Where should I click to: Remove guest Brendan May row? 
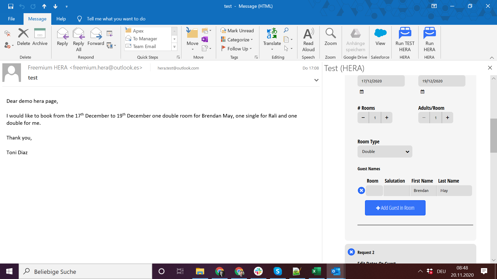pos(361,191)
